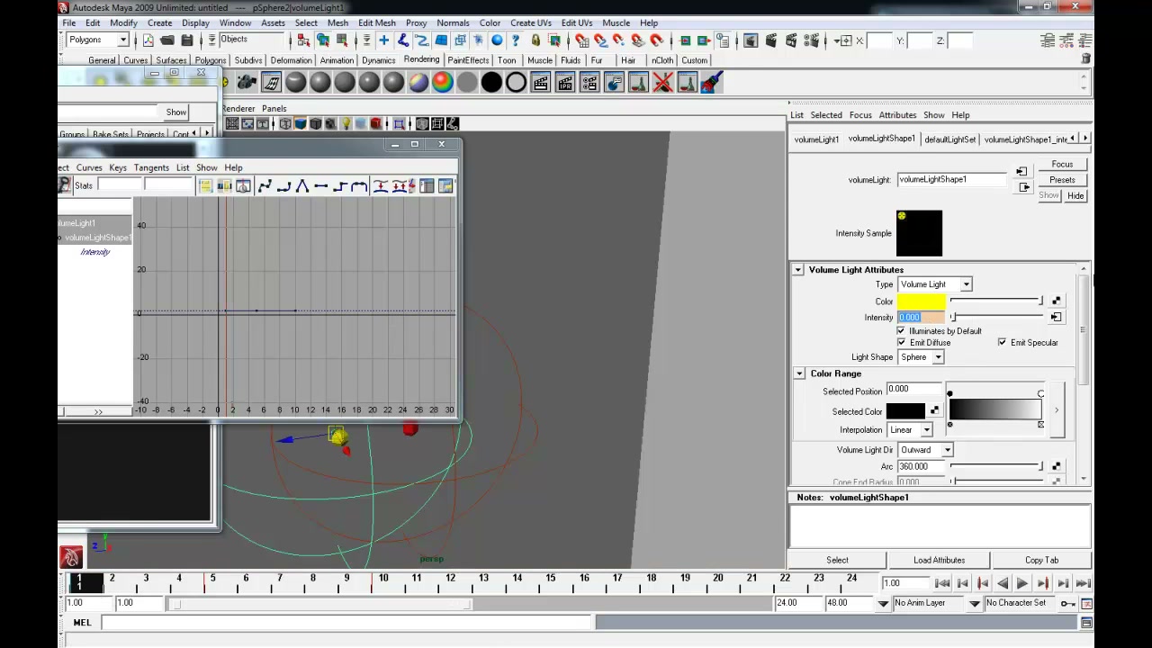Click the ramp shader rainbow sphere icon
Screen dimensions: 1152x648
coord(443,83)
